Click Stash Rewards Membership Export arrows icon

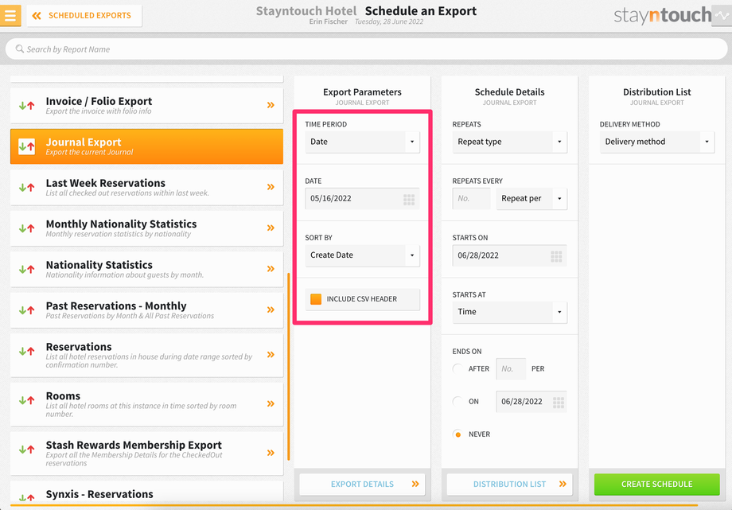coord(26,450)
